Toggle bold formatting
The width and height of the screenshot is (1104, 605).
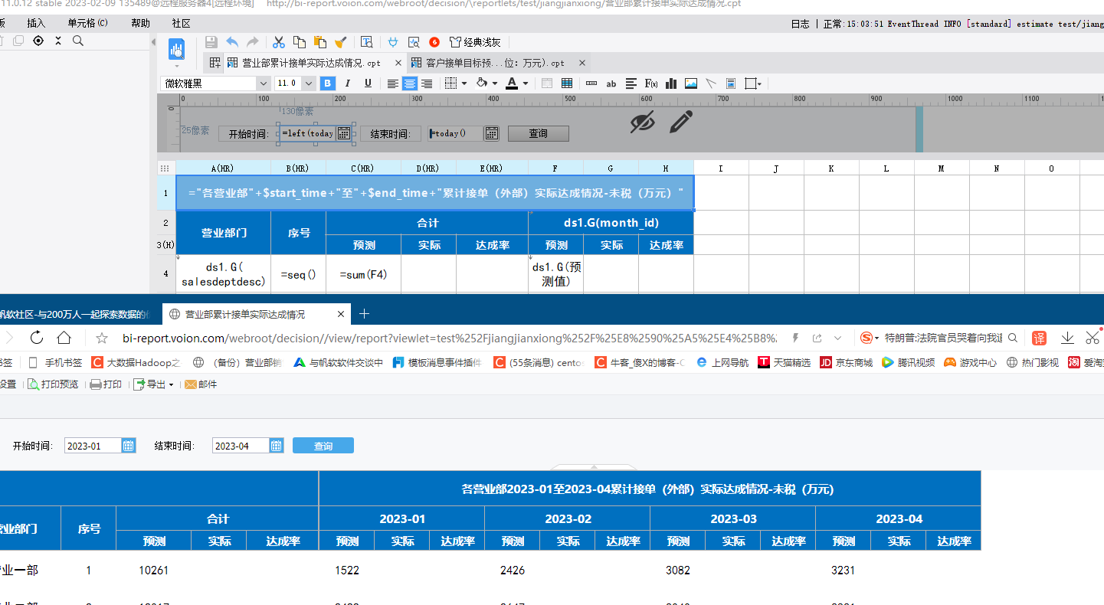tap(328, 83)
